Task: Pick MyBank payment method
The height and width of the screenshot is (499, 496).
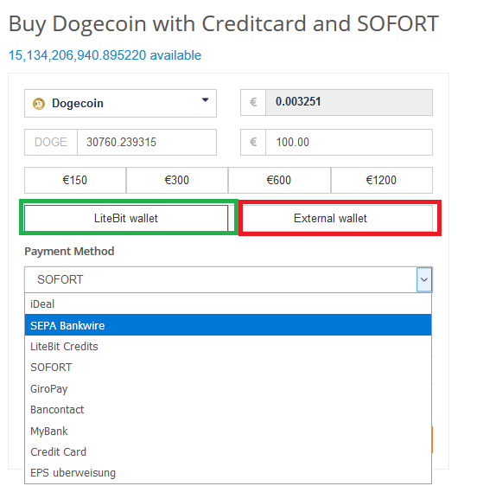Action: [228, 431]
